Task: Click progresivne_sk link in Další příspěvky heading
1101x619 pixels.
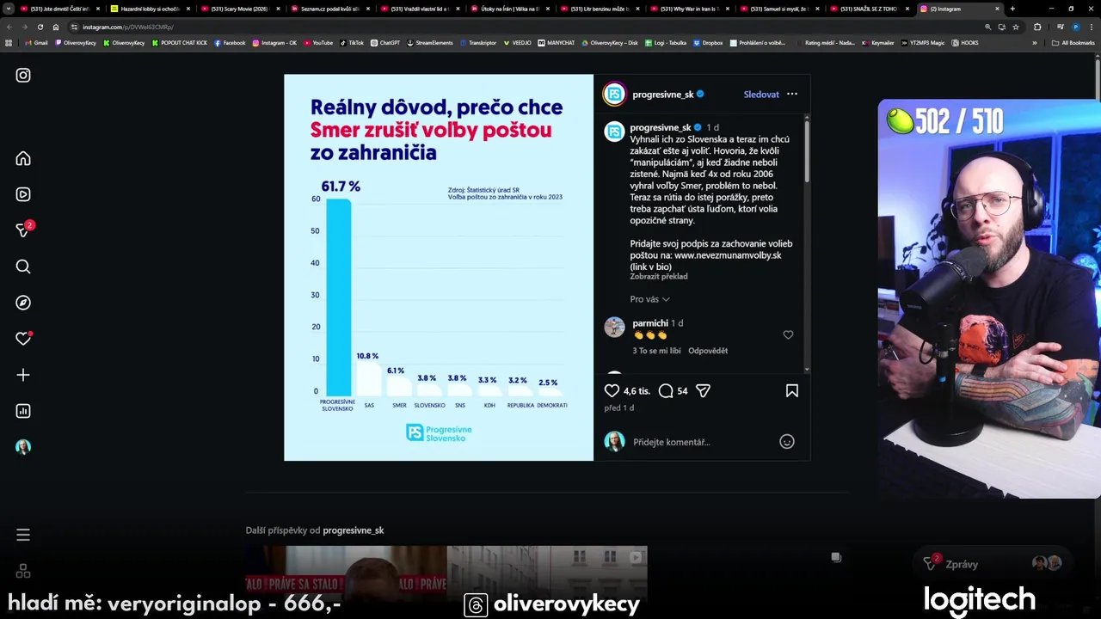Action: (354, 530)
